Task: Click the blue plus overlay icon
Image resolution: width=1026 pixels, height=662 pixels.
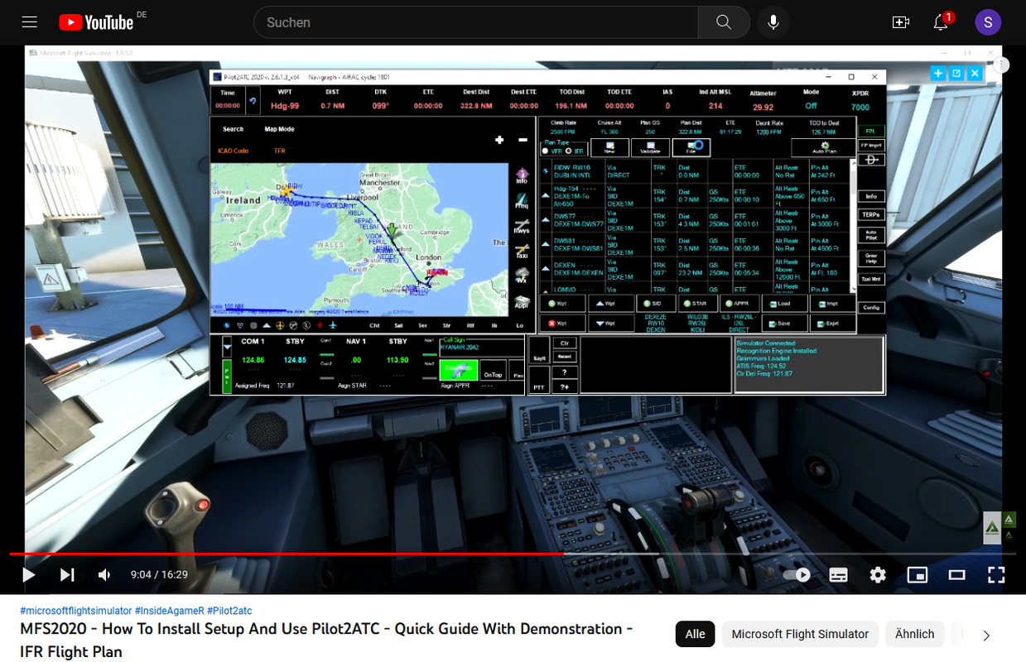Action: [938, 73]
